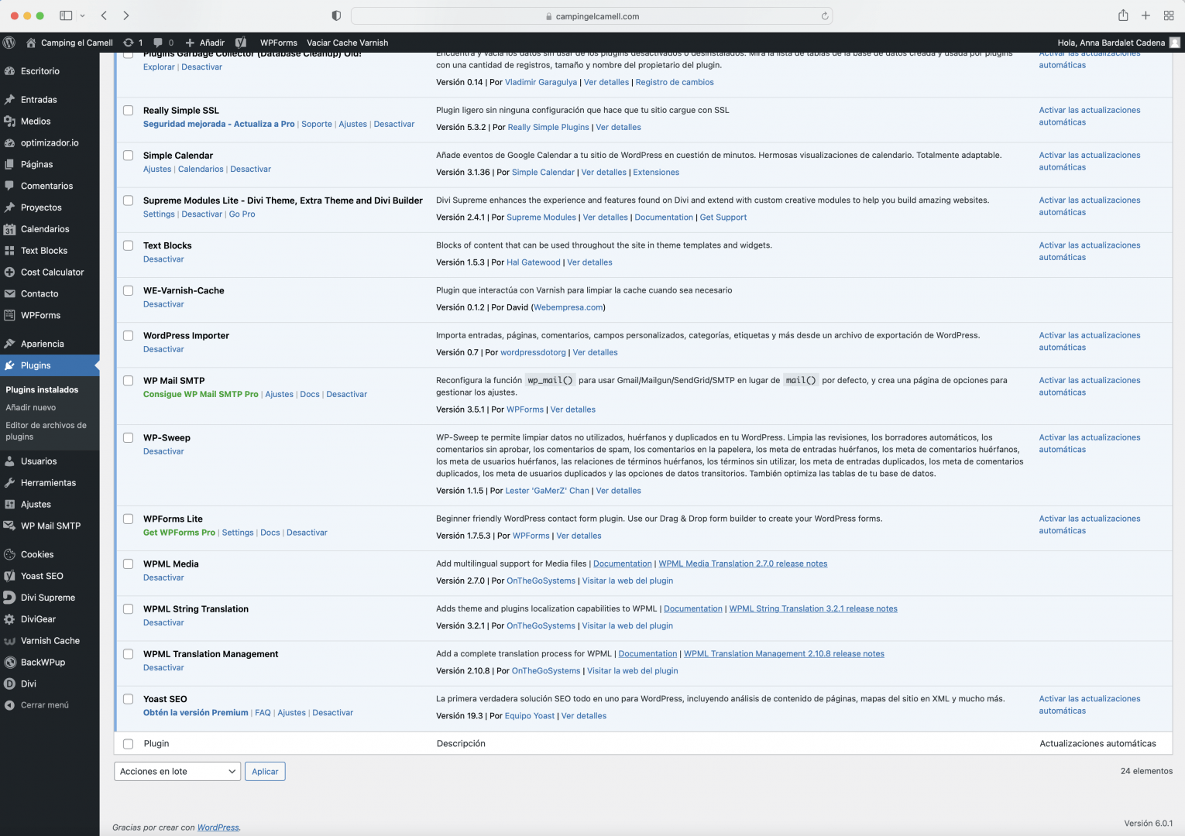This screenshot has width=1185, height=836.
Task: Tick the WE-Varnish-Cache checkbox
Action: (x=129, y=290)
